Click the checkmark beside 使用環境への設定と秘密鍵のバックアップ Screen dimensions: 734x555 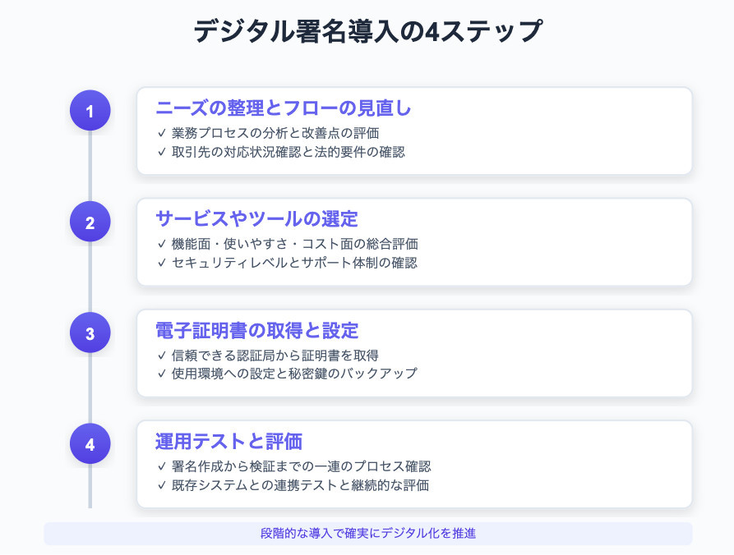click(160, 374)
